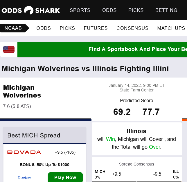Open the Betting menu
The image size is (187, 182).
coord(166,10)
